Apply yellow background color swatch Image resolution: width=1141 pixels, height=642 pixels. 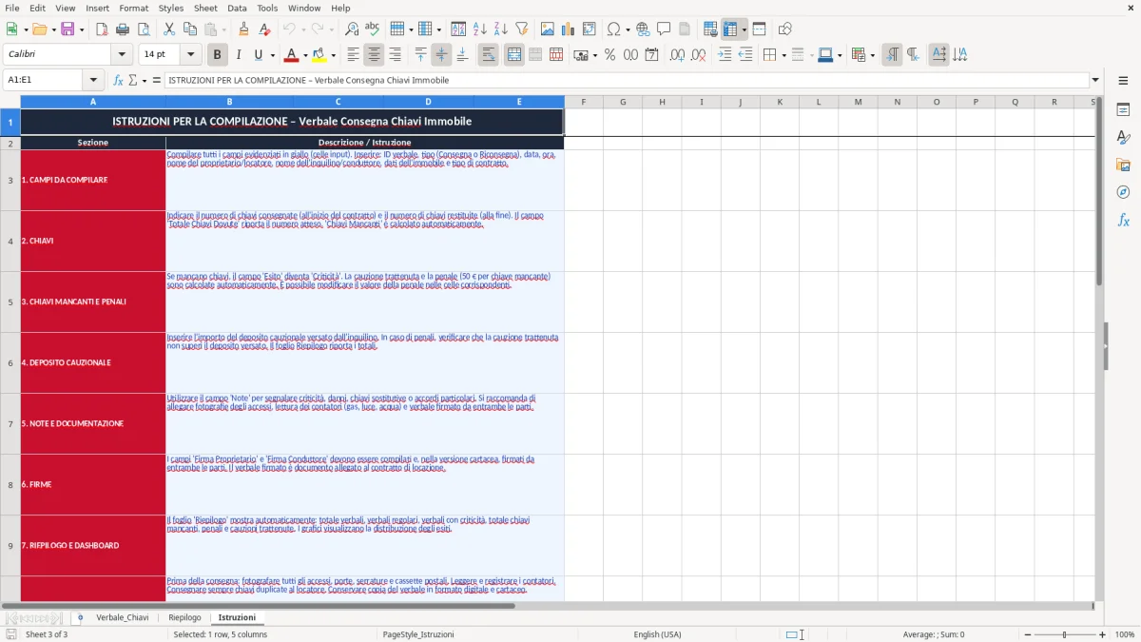(319, 55)
